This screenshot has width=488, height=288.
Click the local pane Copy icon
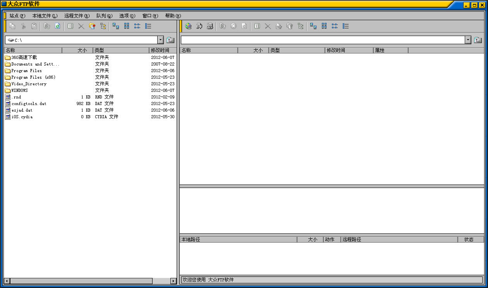point(12,26)
